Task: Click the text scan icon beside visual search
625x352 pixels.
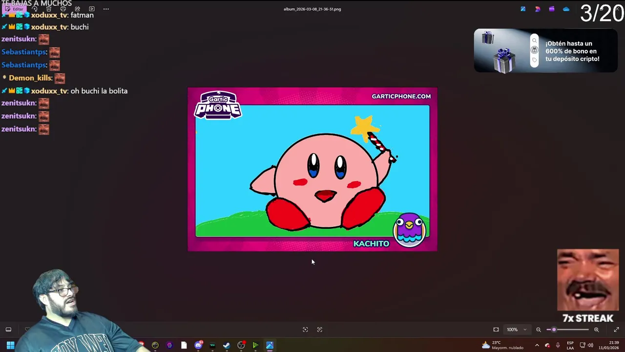Action: tap(320, 330)
